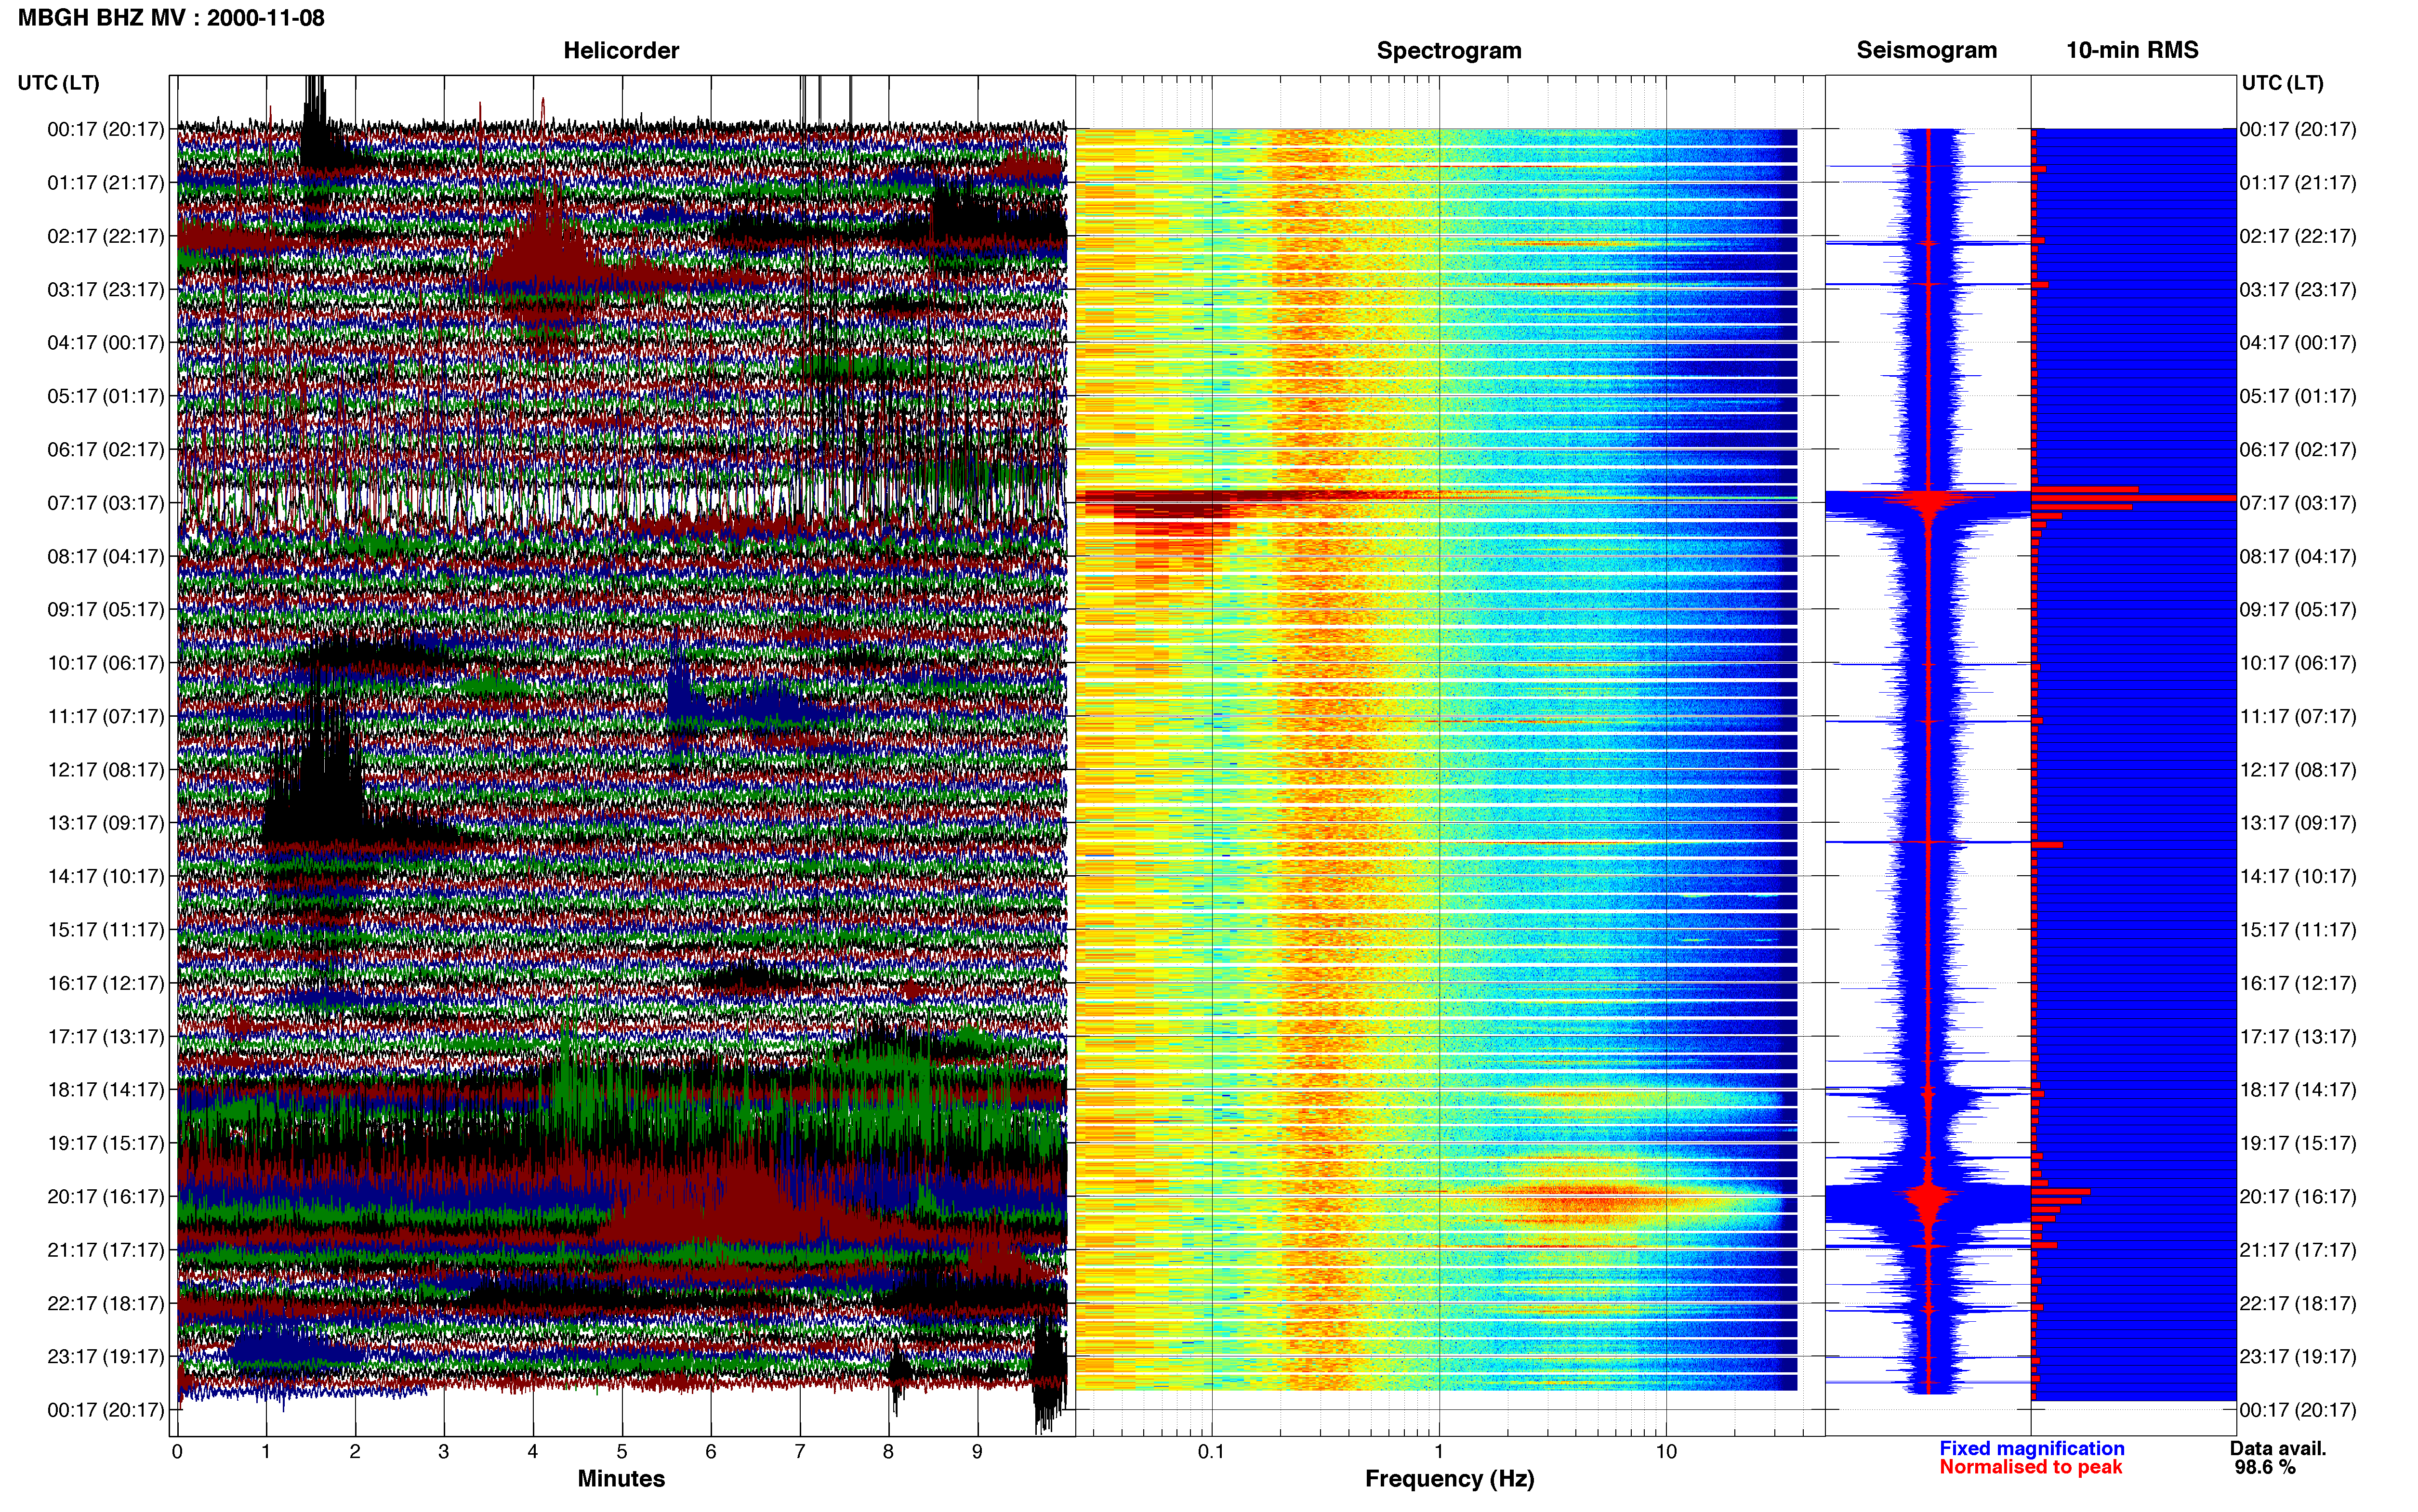Click Helicorder time label "09:17 (05:17)"
2418x1512 pixels.
pyautogui.click(x=105, y=610)
